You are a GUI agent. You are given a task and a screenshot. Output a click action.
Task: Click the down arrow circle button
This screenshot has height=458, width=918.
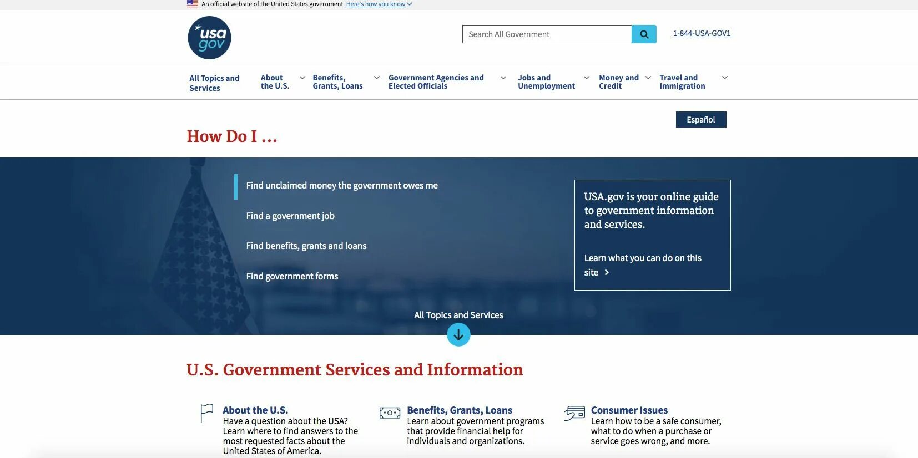pyautogui.click(x=458, y=335)
